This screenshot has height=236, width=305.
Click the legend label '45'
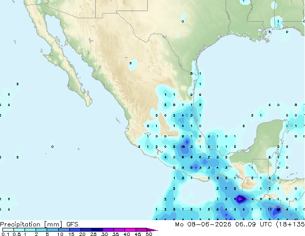138,234
